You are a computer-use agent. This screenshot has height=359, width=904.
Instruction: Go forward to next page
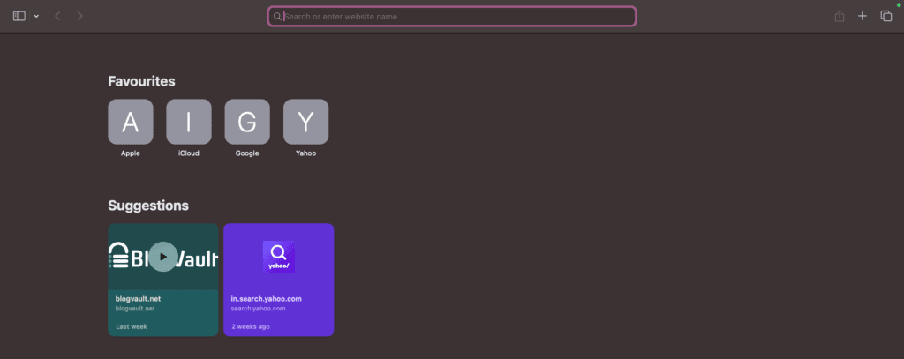coord(79,16)
